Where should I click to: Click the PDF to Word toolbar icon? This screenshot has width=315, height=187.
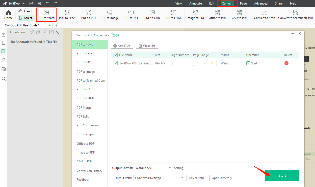coord(46,15)
